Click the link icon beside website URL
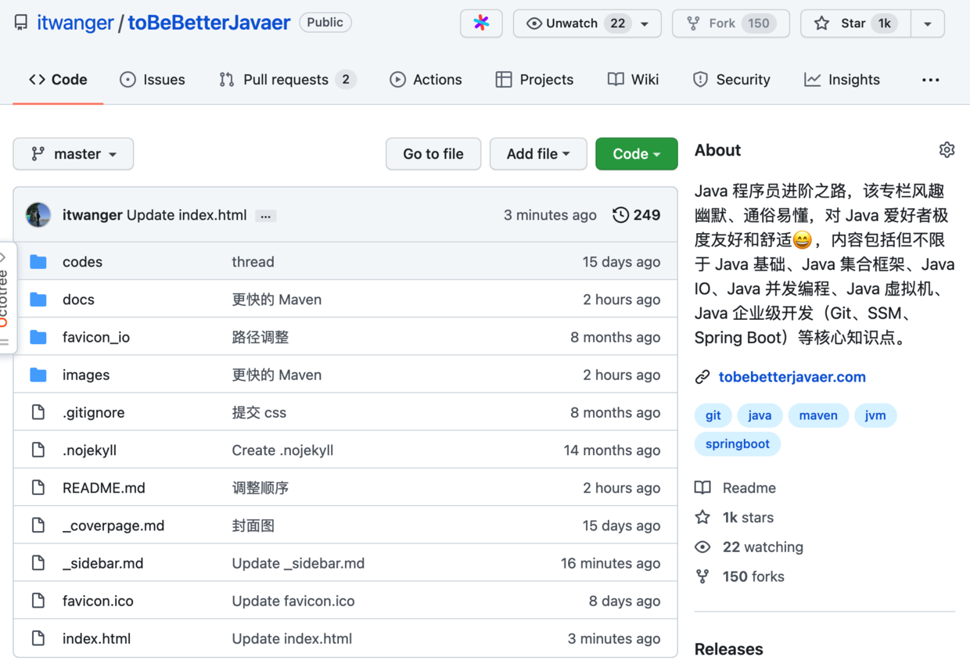This screenshot has height=664, width=970. click(702, 377)
